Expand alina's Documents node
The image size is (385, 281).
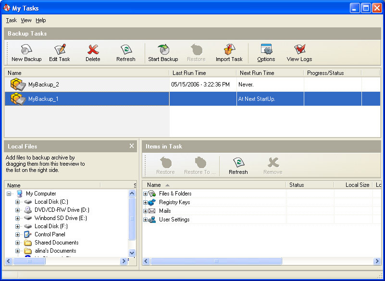click(17, 251)
